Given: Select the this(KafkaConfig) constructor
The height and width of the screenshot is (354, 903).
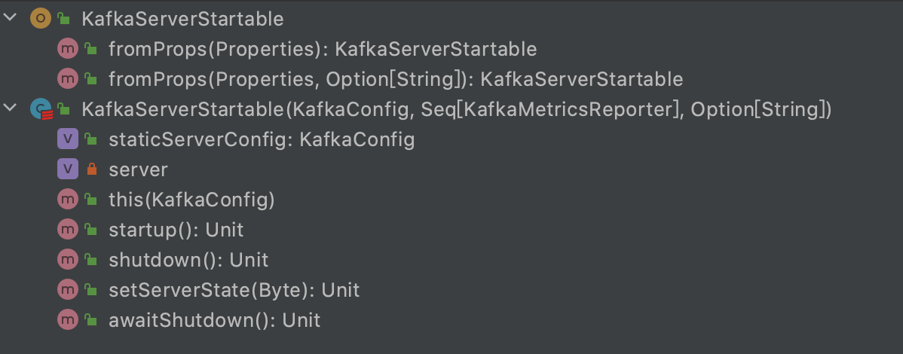Looking at the screenshot, I should tap(191, 199).
